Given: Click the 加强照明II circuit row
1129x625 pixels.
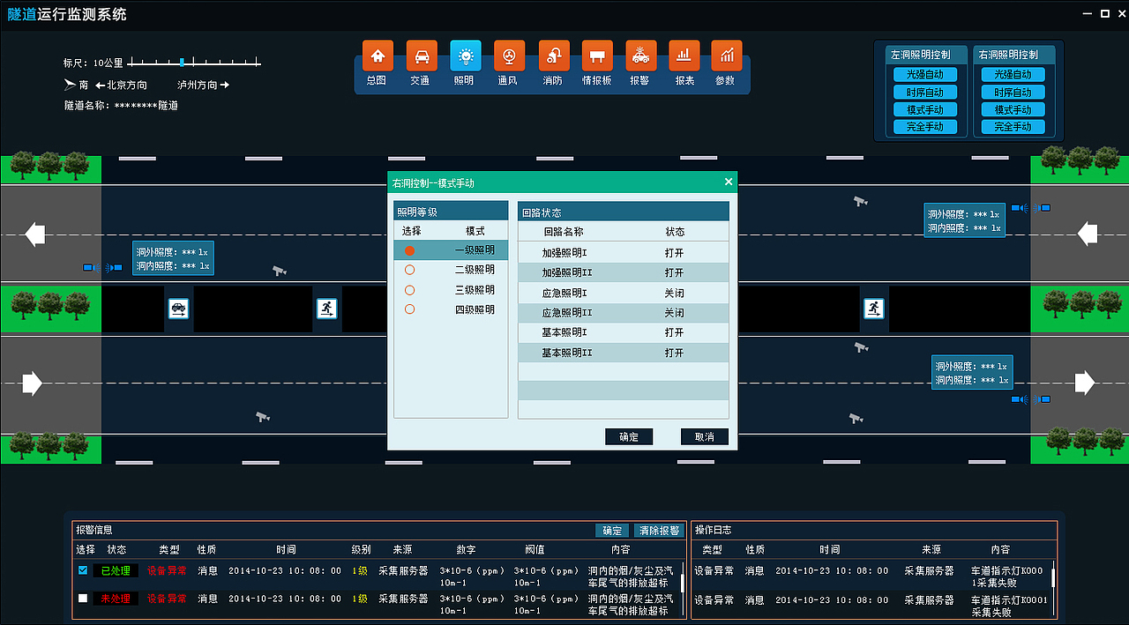Looking at the screenshot, I should (x=624, y=272).
